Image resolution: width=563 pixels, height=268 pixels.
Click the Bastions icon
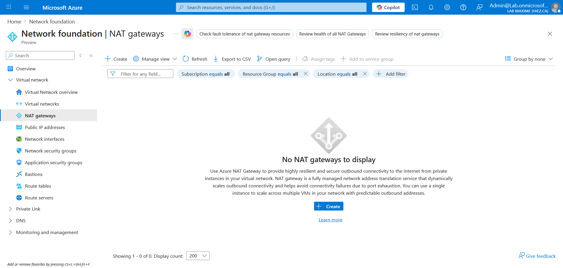[19, 174]
